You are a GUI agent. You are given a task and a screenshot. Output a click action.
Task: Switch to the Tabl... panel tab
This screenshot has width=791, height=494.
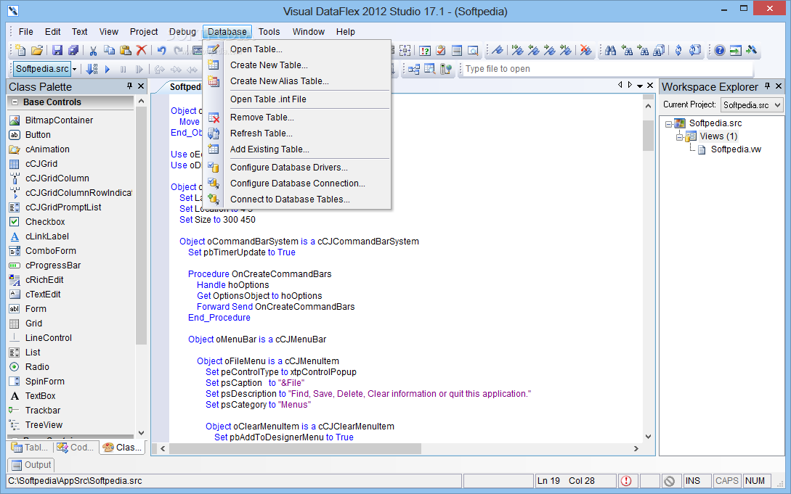coord(31,447)
